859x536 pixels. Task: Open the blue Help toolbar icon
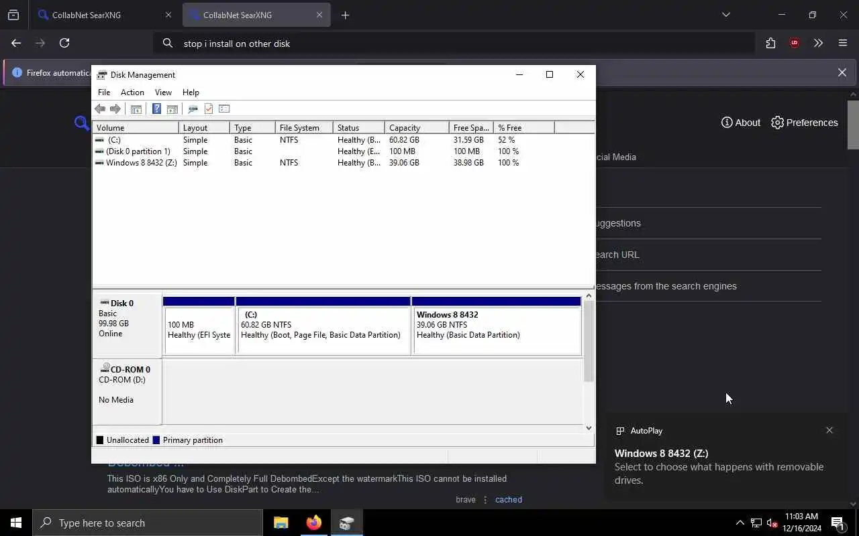coord(156,109)
